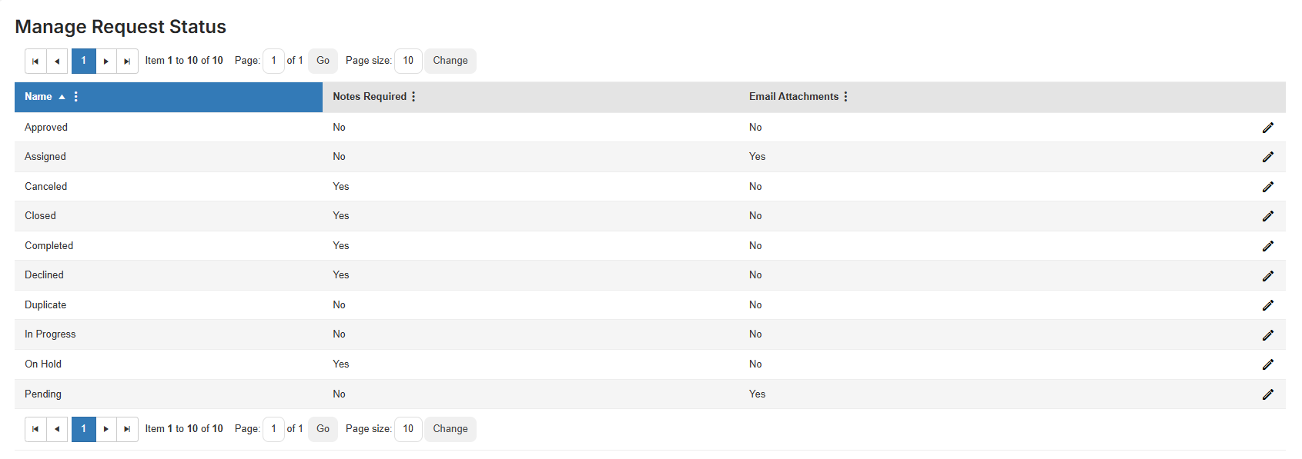Image resolution: width=1302 pixels, height=459 pixels.
Task: Edit the Pending status row
Action: click(x=1268, y=394)
